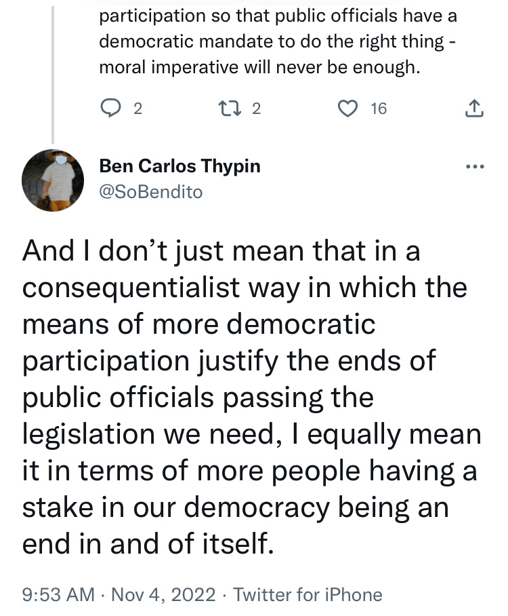
Task: Click the word "consequentialist" in the tweet
Action: point(131,288)
